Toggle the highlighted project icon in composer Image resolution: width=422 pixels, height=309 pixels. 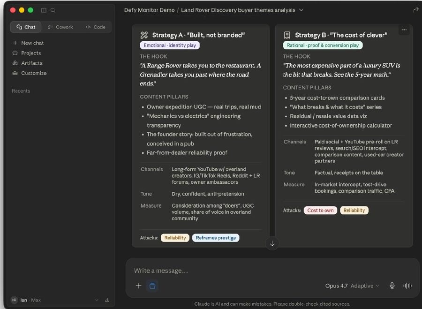coord(152,286)
